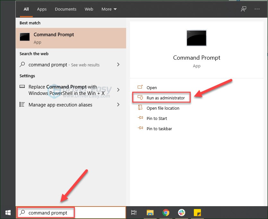This screenshot has height=219, width=268.
Task: Launch File Explorer from the taskbar
Action: tap(150, 213)
